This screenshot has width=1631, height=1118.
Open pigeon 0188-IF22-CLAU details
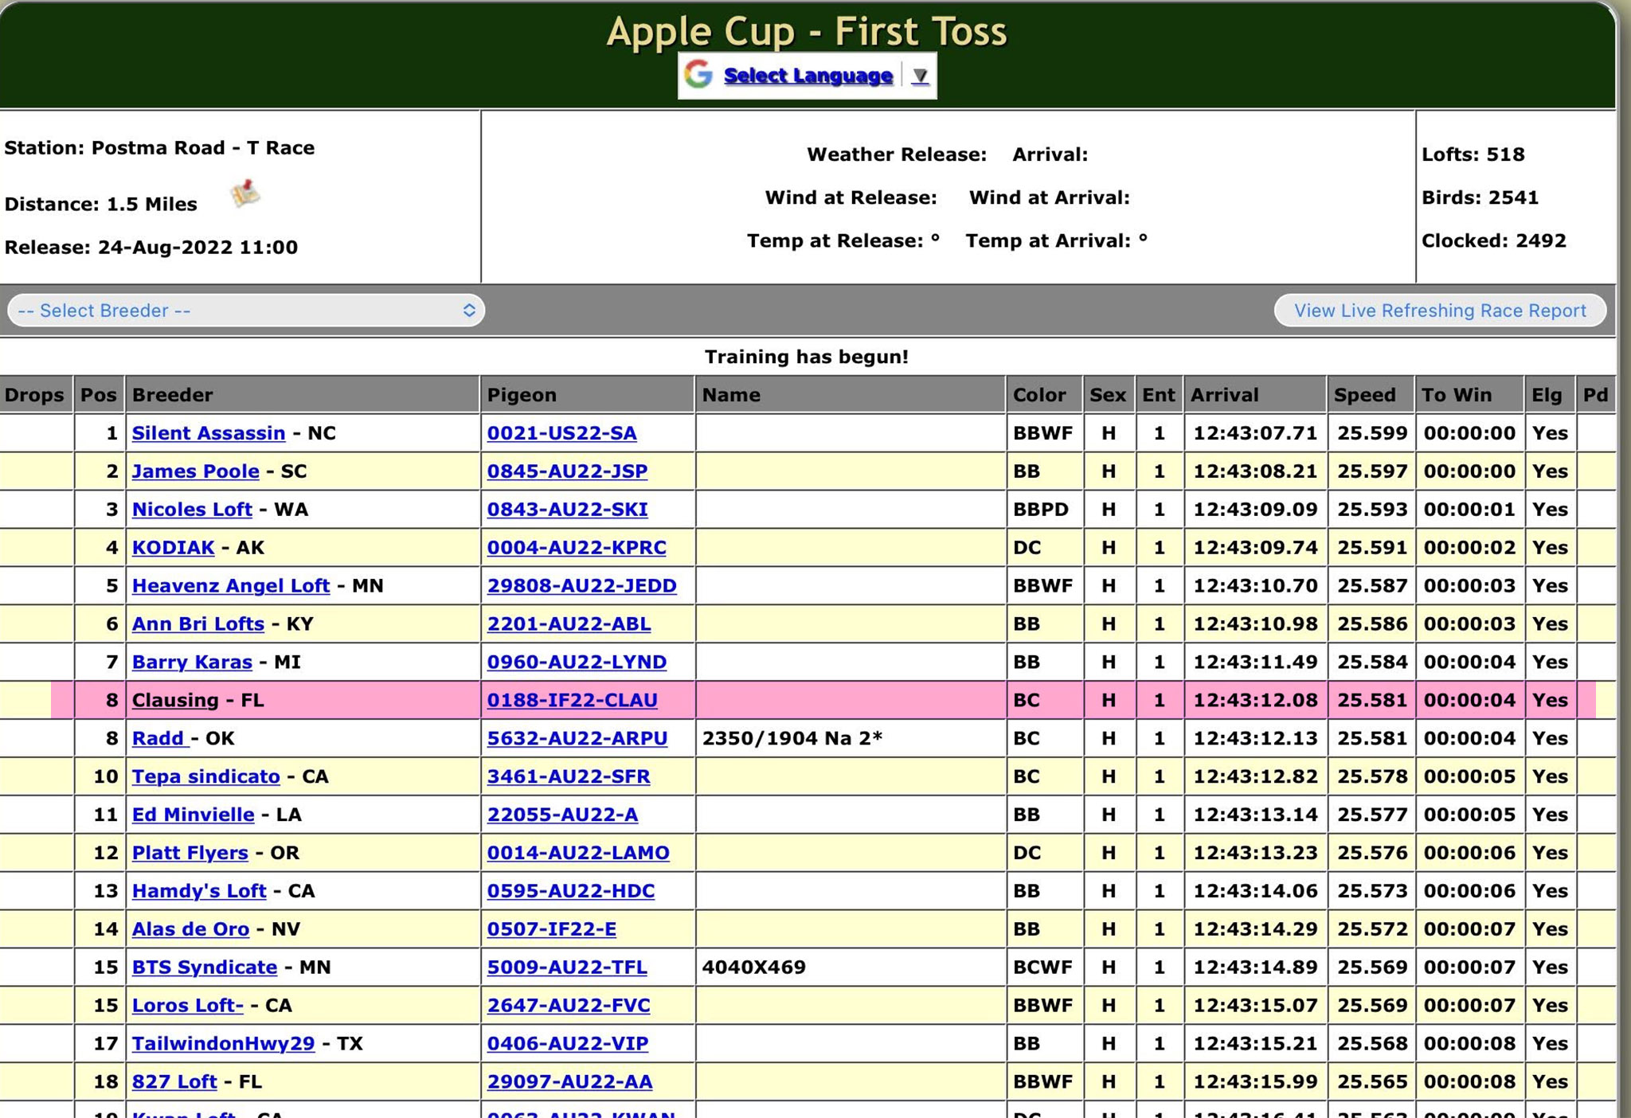573,701
